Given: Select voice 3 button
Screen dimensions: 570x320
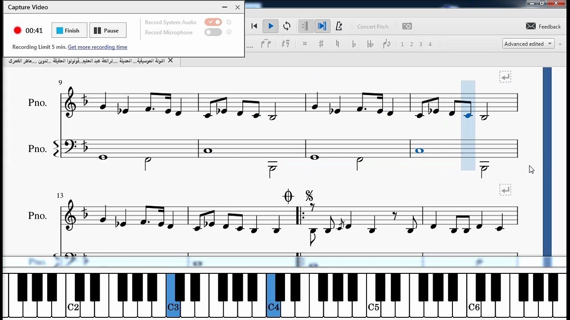Looking at the screenshot, I should pyautogui.click(x=421, y=44).
